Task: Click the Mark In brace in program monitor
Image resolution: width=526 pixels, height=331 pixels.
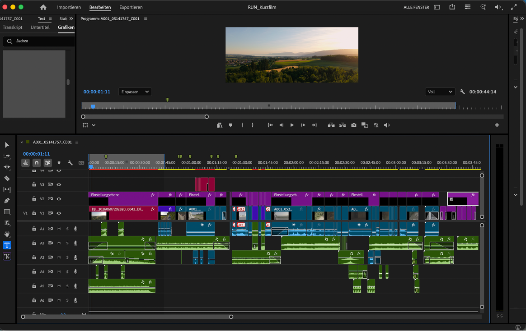Action: (243, 125)
